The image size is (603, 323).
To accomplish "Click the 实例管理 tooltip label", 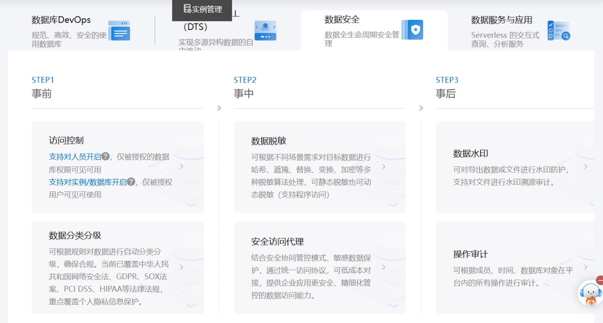I will (x=207, y=9).
